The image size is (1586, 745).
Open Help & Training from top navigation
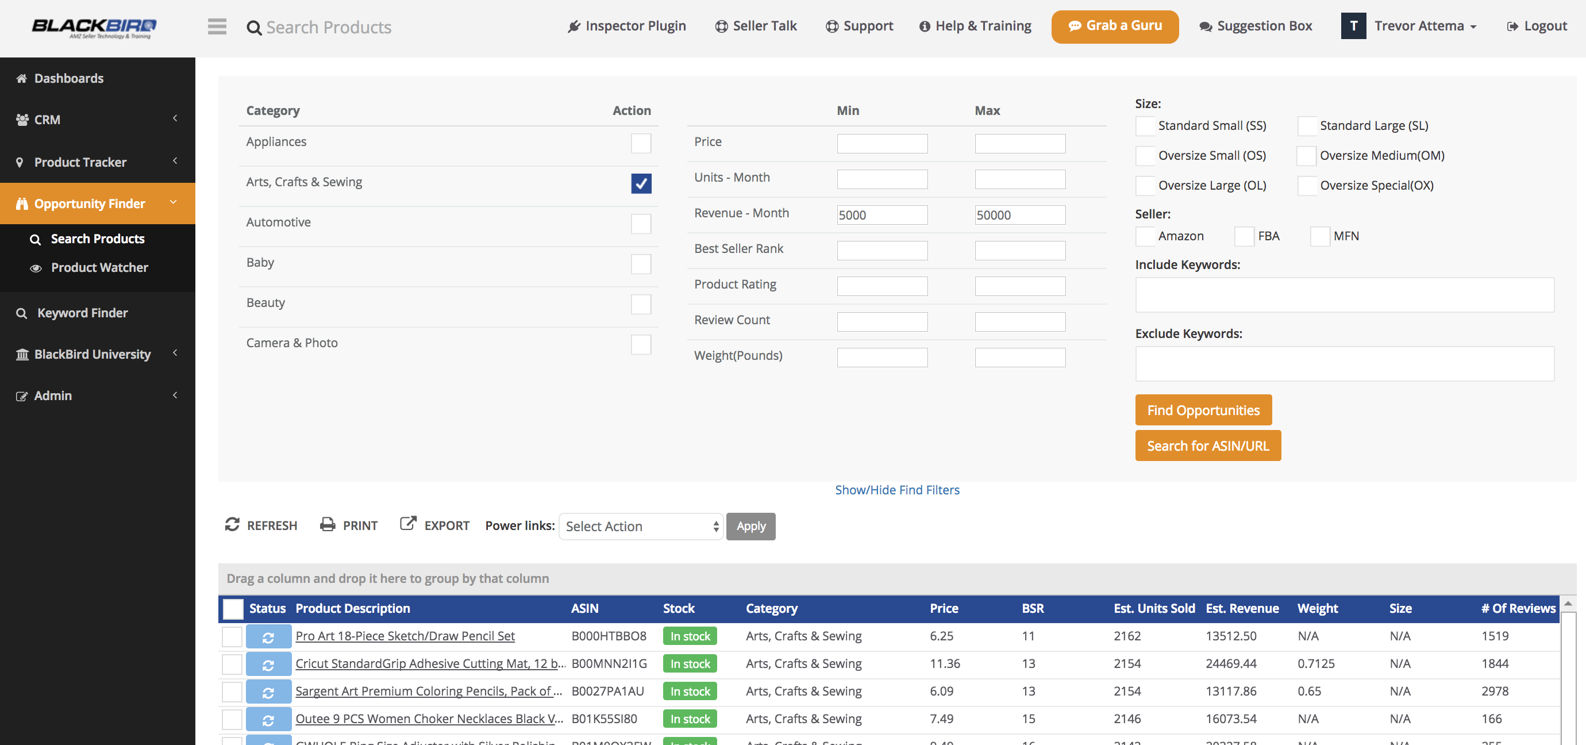tap(975, 26)
